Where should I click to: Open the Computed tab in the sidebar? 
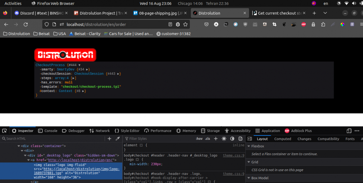coord(282,139)
